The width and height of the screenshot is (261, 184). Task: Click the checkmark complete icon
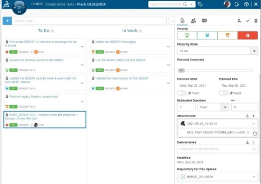click(248, 21)
